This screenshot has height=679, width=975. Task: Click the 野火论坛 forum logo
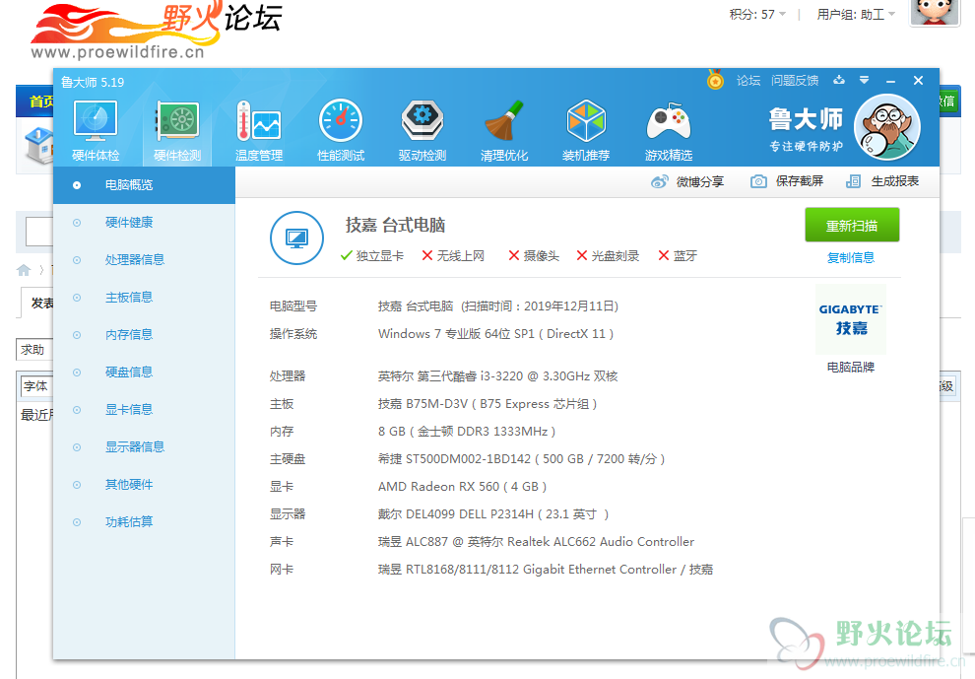coord(156,30)
